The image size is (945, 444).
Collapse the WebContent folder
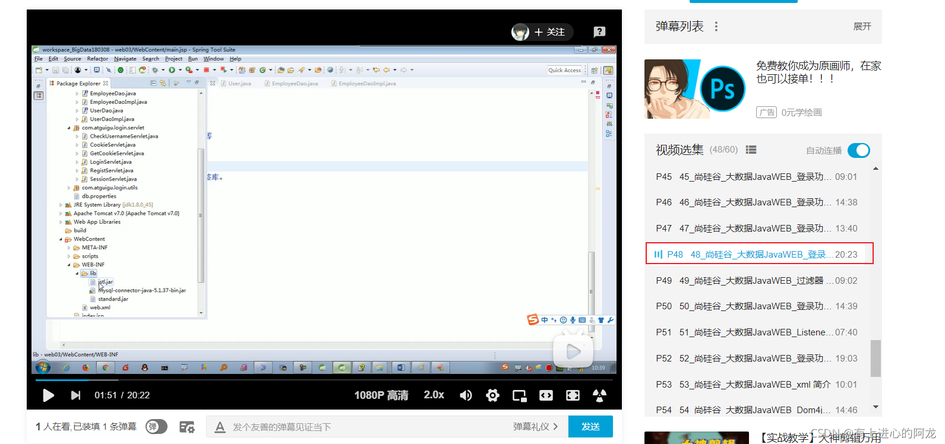click(61, 240)
